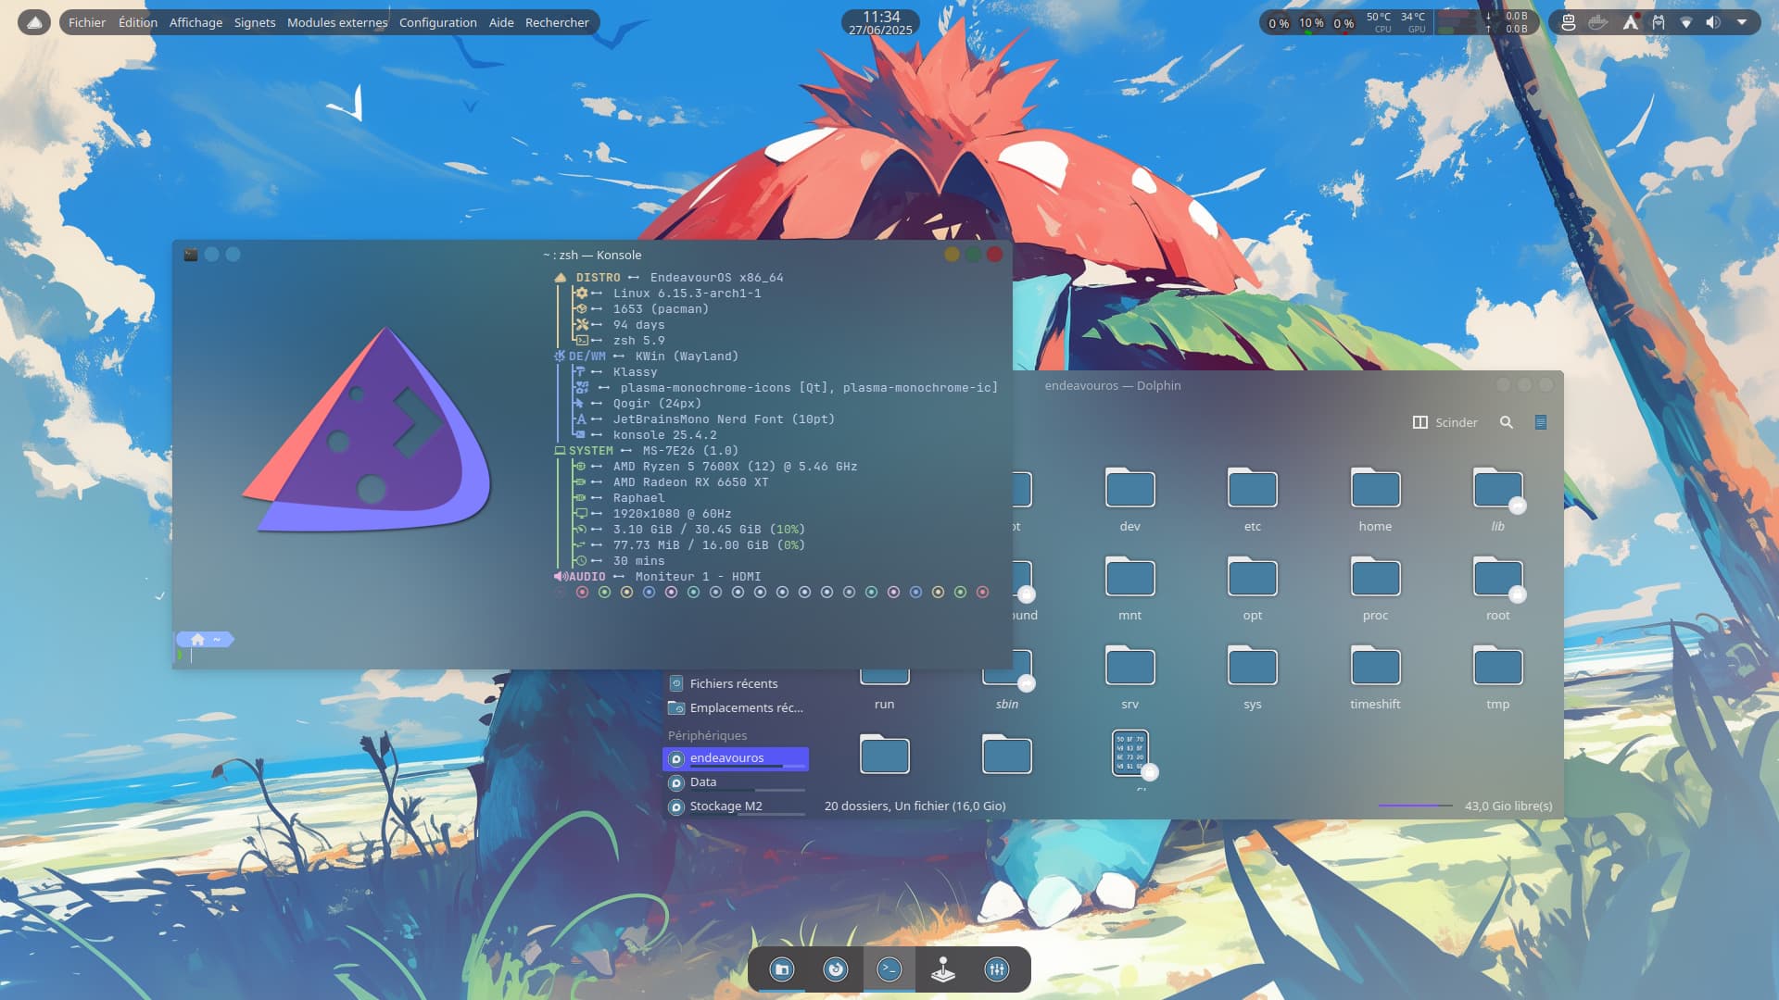
Task: Open the volume speaker tray icon
Action: pos(1713,22)
